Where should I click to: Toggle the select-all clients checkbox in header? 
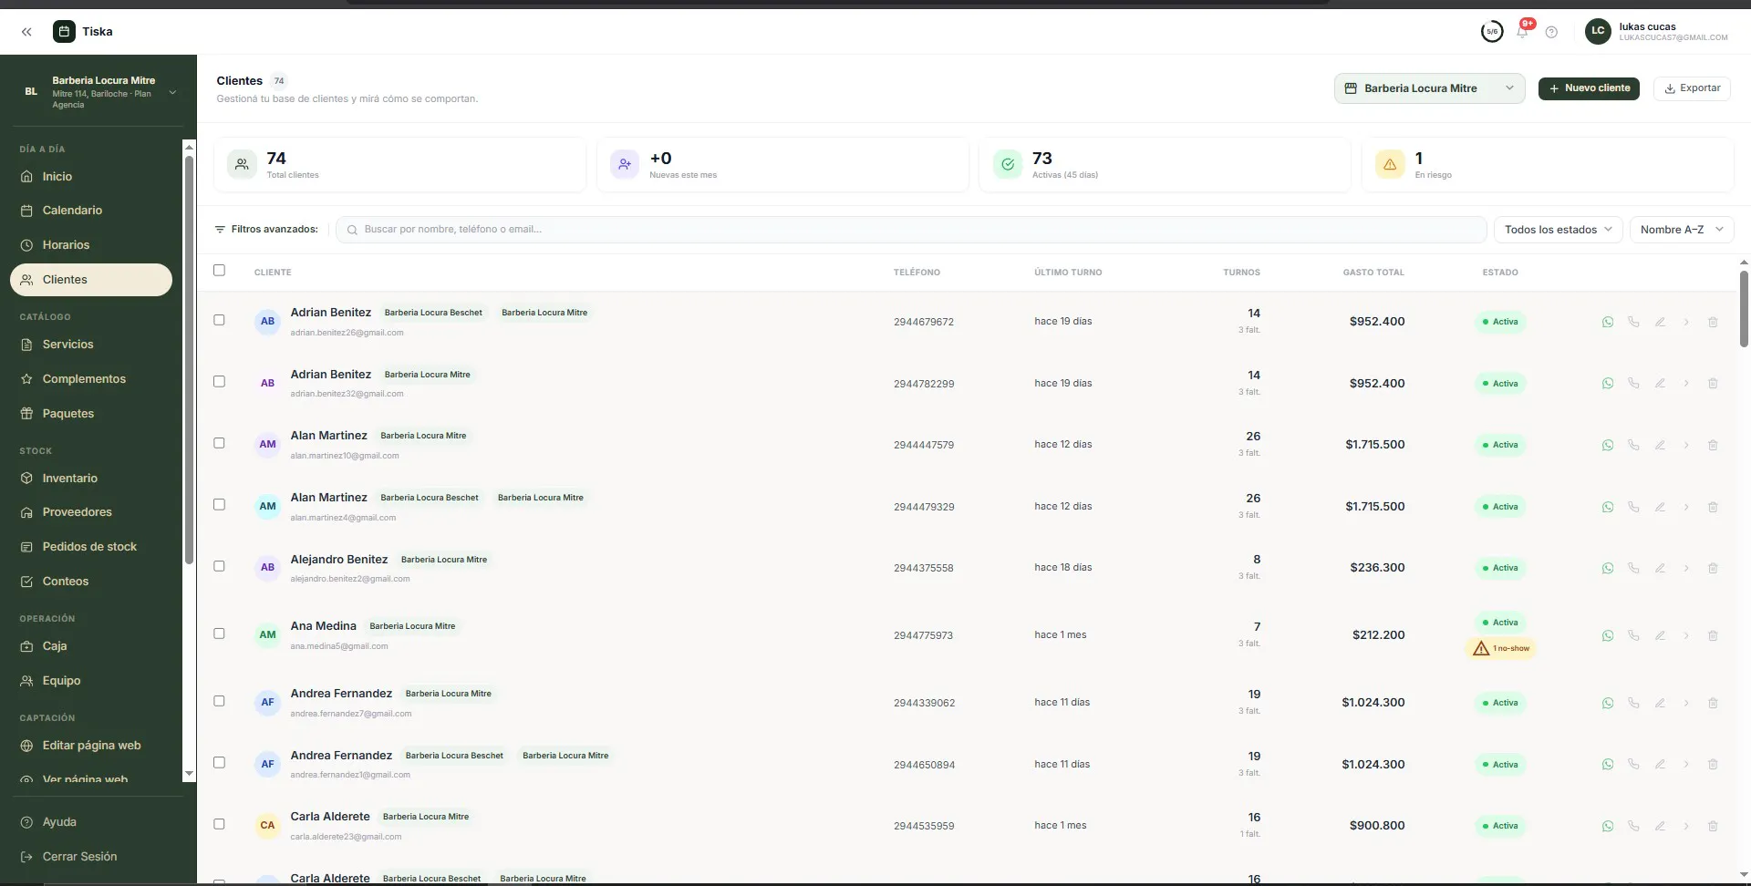tap(219, 271)
